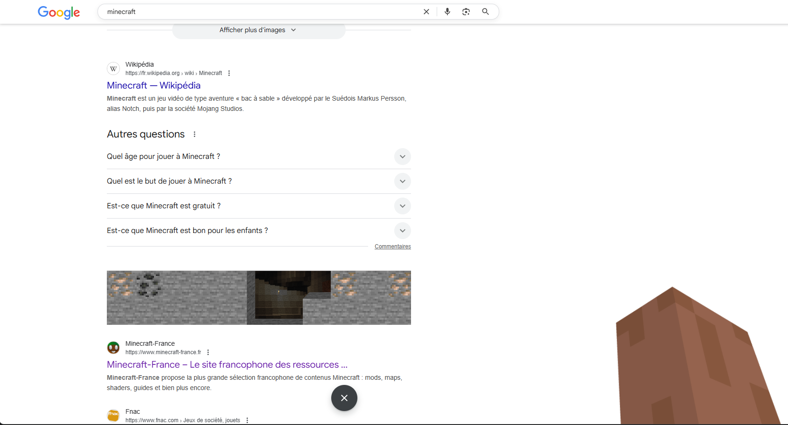Open the "Minecraft — Wikipédia" link

[153, 85]
